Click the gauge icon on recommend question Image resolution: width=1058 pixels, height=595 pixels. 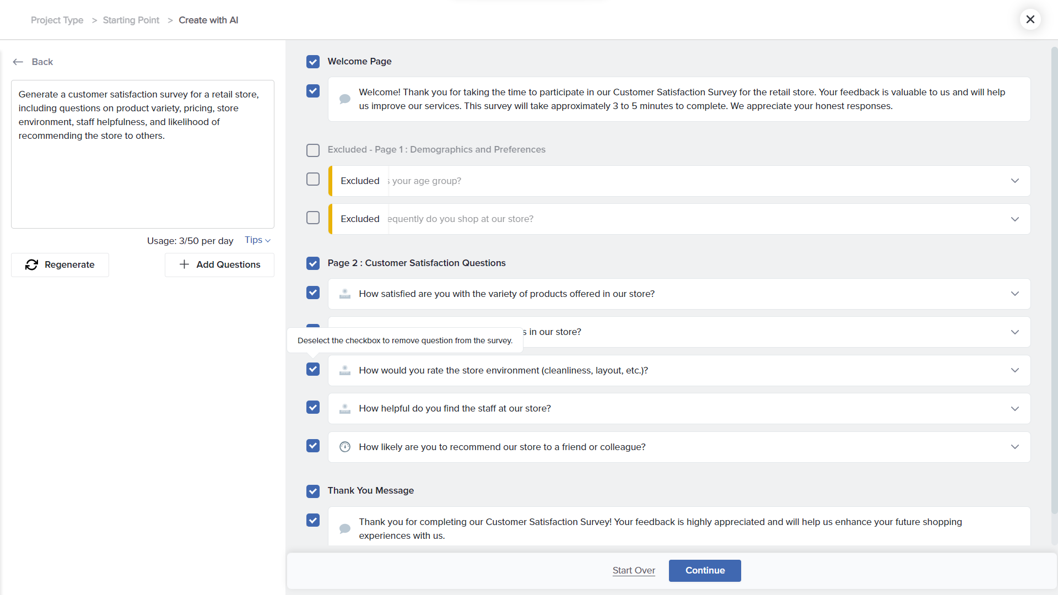point(345,447)
